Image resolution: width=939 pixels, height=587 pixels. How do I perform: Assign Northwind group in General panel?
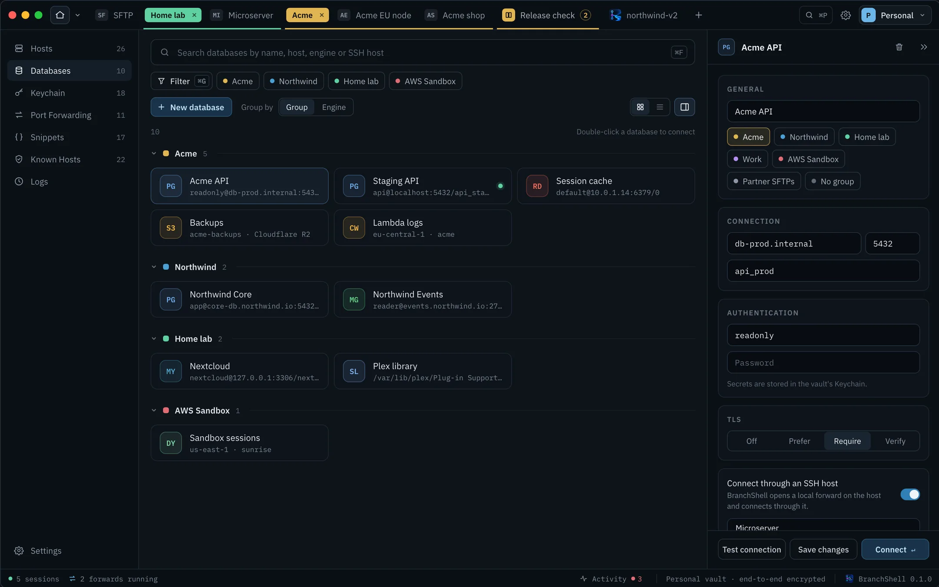[x=804, y=137]
